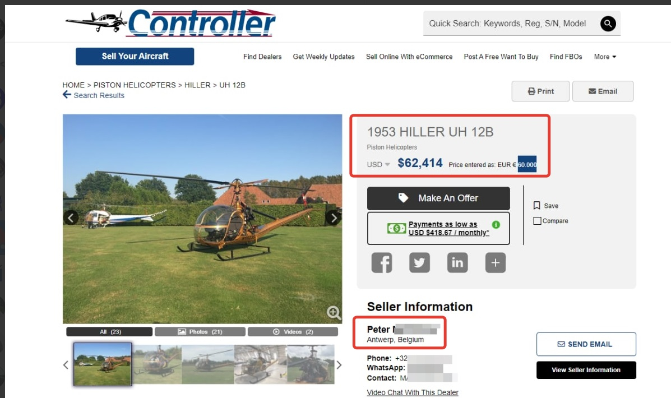Zoom the main helicopter photo
Viewport: 671px width, 398px height.
(x=334, y=312)
